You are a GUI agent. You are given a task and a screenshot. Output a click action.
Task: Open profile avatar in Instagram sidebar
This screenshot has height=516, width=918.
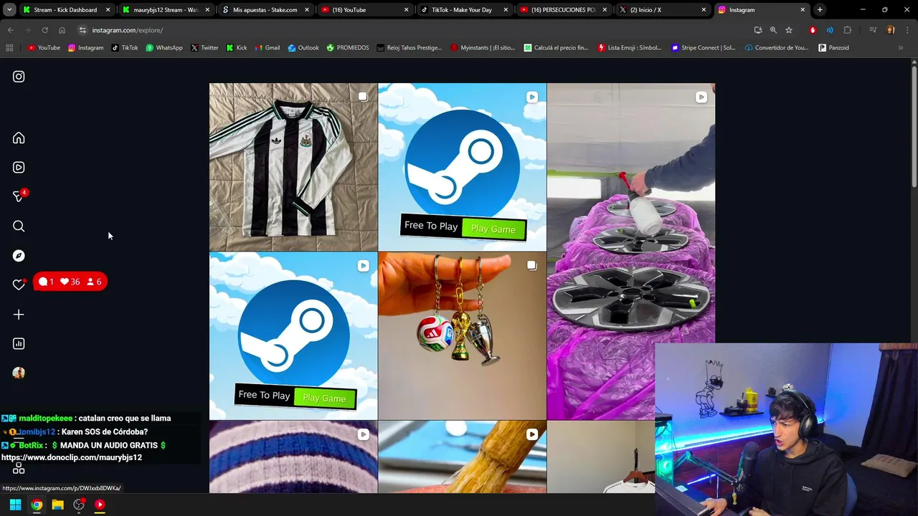coord(19,373)
